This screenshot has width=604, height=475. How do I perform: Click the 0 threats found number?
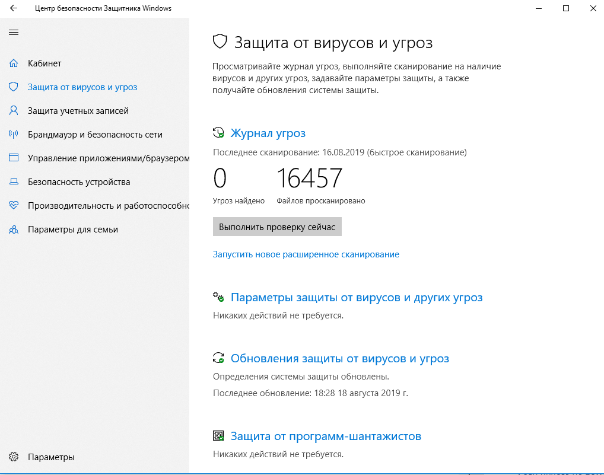click(220, 178)
